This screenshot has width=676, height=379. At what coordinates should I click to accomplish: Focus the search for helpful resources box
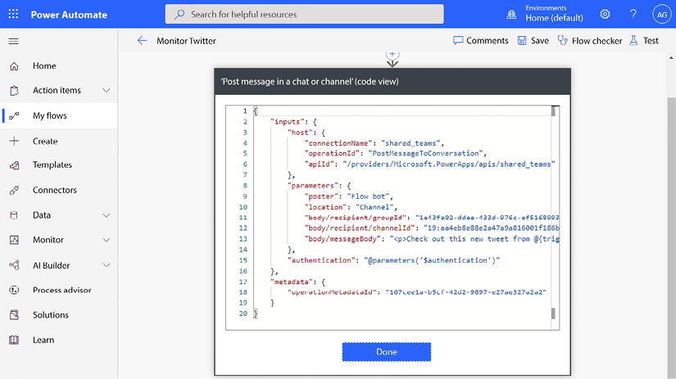coord(304,14)
